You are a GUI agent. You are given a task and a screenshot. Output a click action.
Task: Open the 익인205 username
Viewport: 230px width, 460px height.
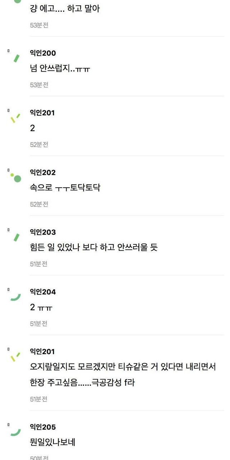pos(43,427)
